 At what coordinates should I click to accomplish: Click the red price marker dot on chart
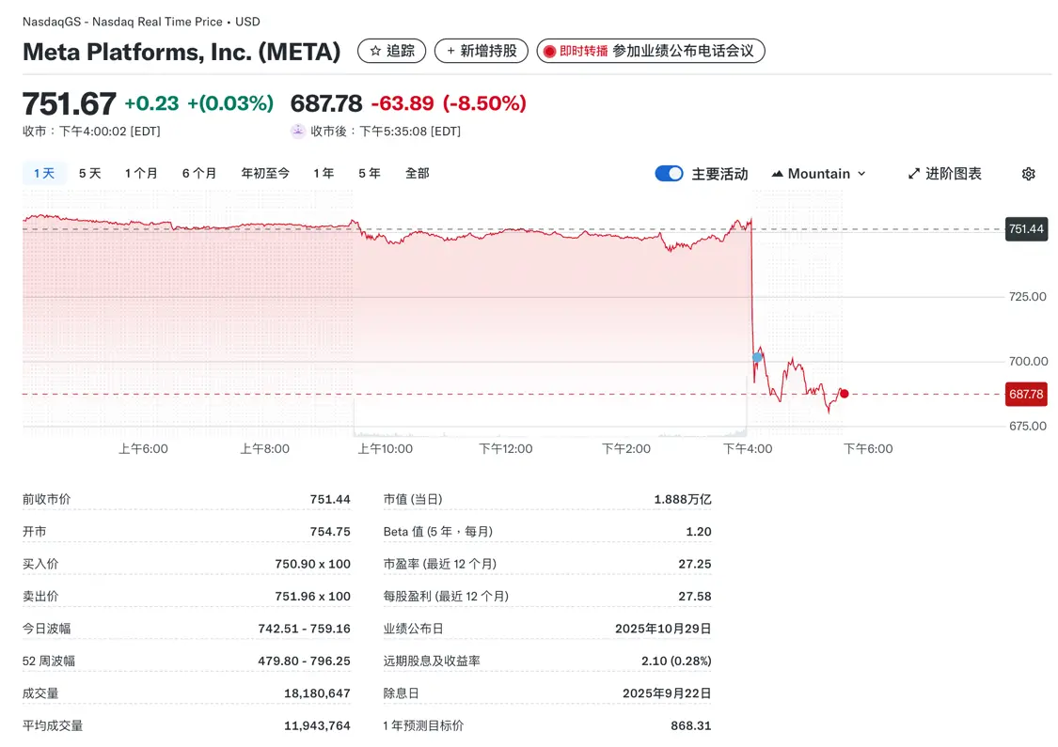point(844,395)
